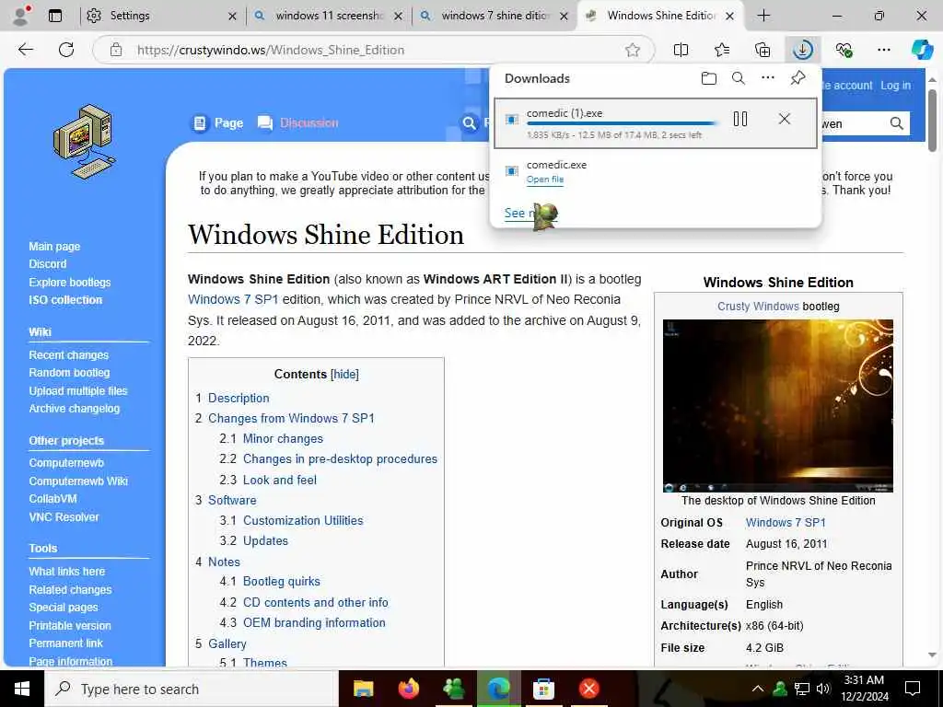This screenshot has width=943, height=707.
Task: Click the wiki search input field
Action: click(853, 124)
